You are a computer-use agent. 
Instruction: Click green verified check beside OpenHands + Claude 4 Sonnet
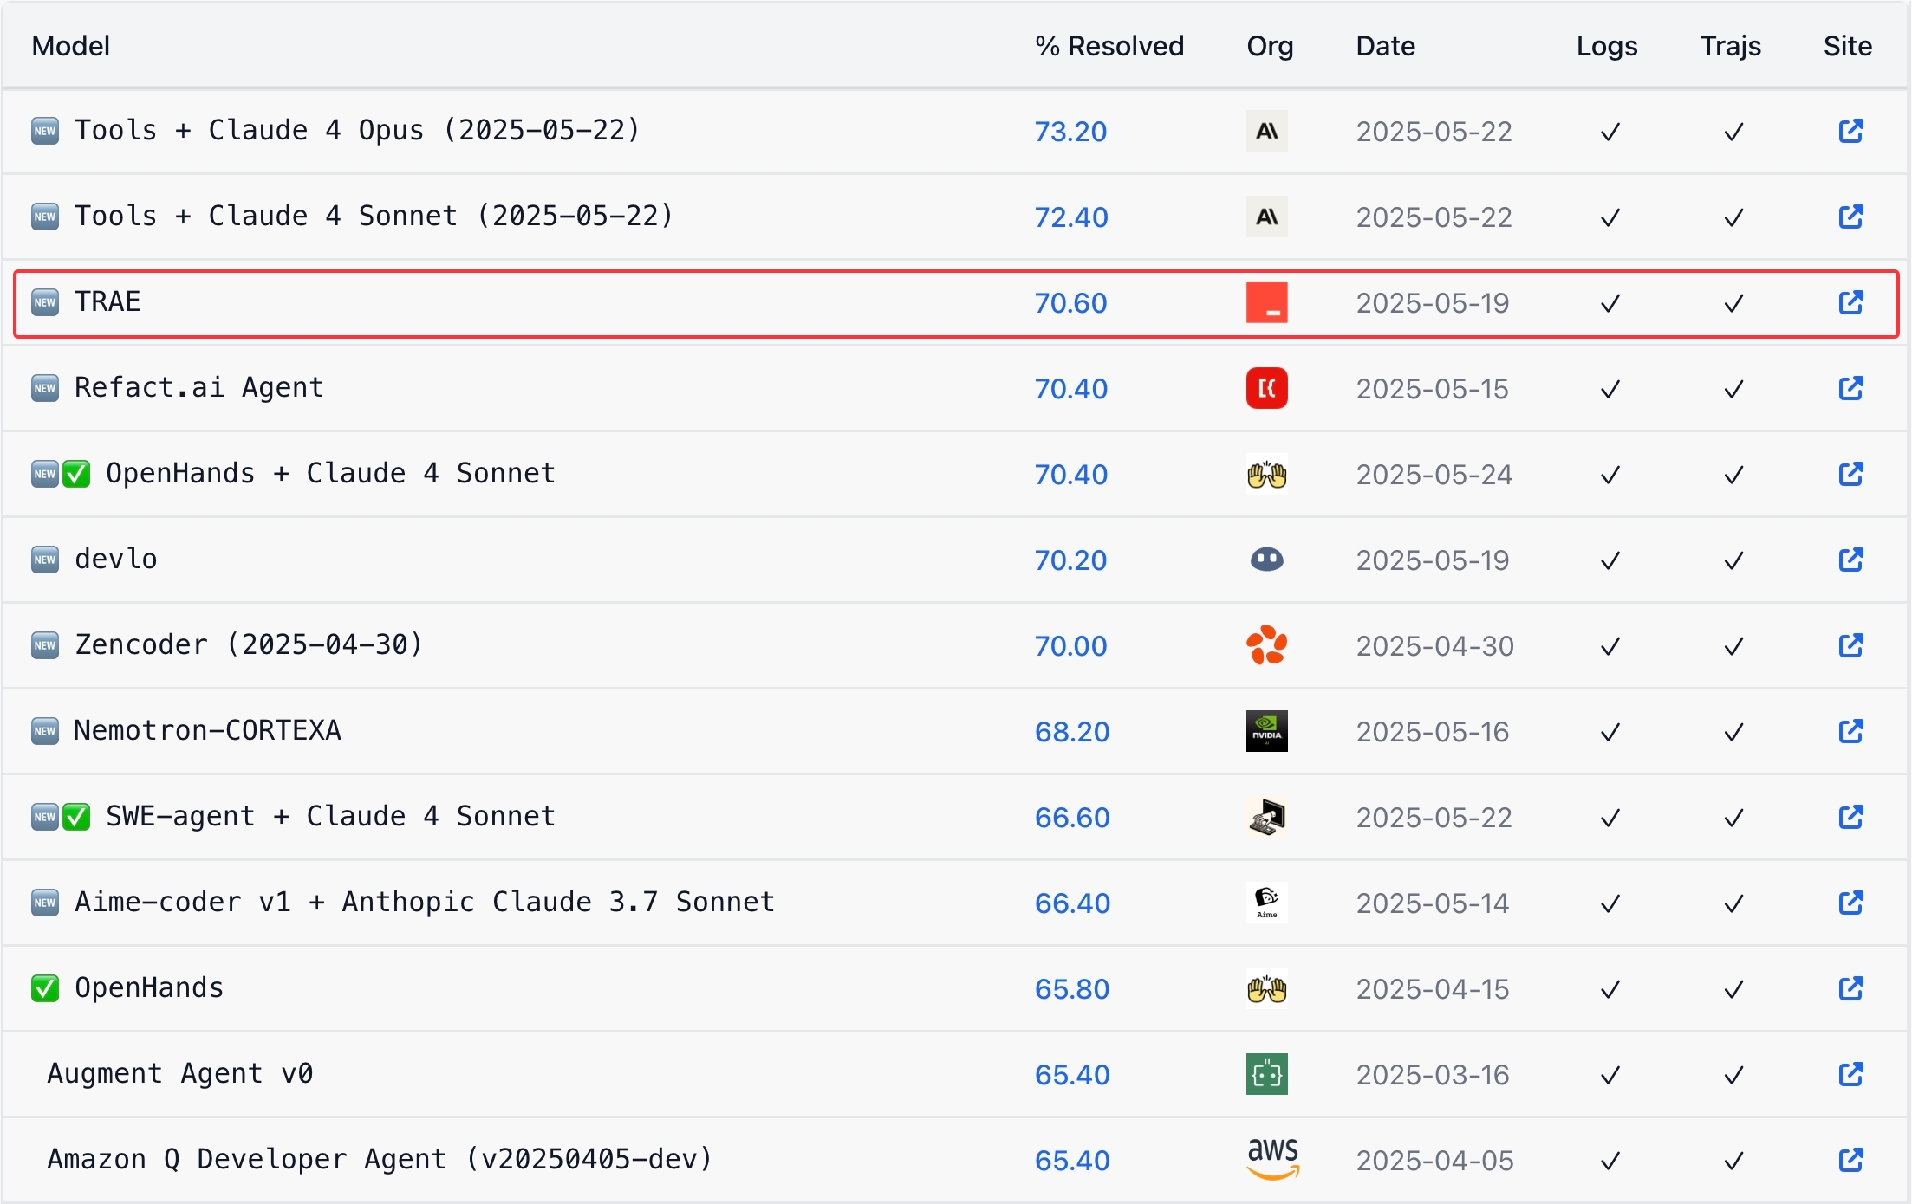coord(76,474)
